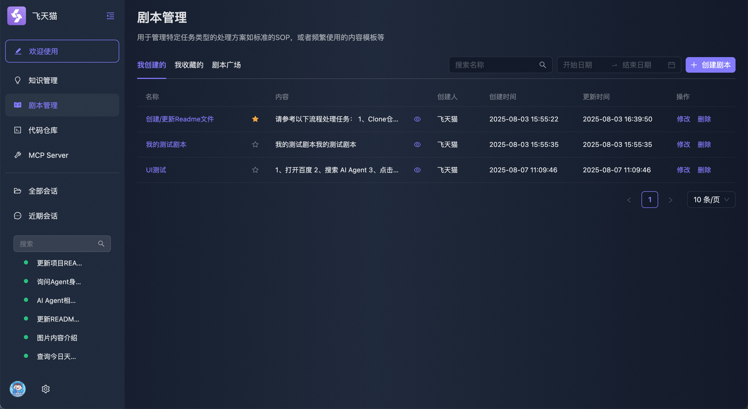Favorite 我的测试剧本 with the star toggle
This screenshot has height=409, width=748.
tap(255, 145)
